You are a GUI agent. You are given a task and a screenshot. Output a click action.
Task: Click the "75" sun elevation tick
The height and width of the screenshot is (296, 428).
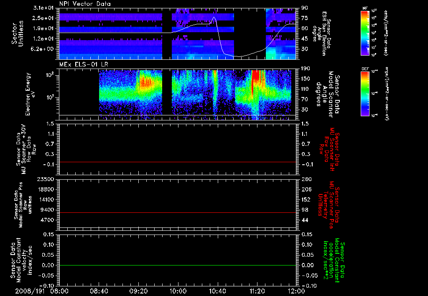pyautogui.click(x=305, y=18)
